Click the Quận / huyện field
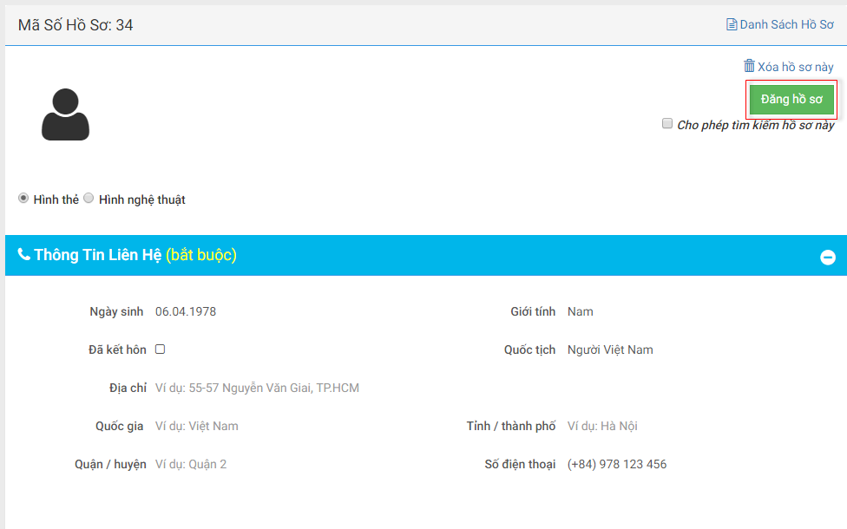847x529 pixels. [x=191, y=464]
